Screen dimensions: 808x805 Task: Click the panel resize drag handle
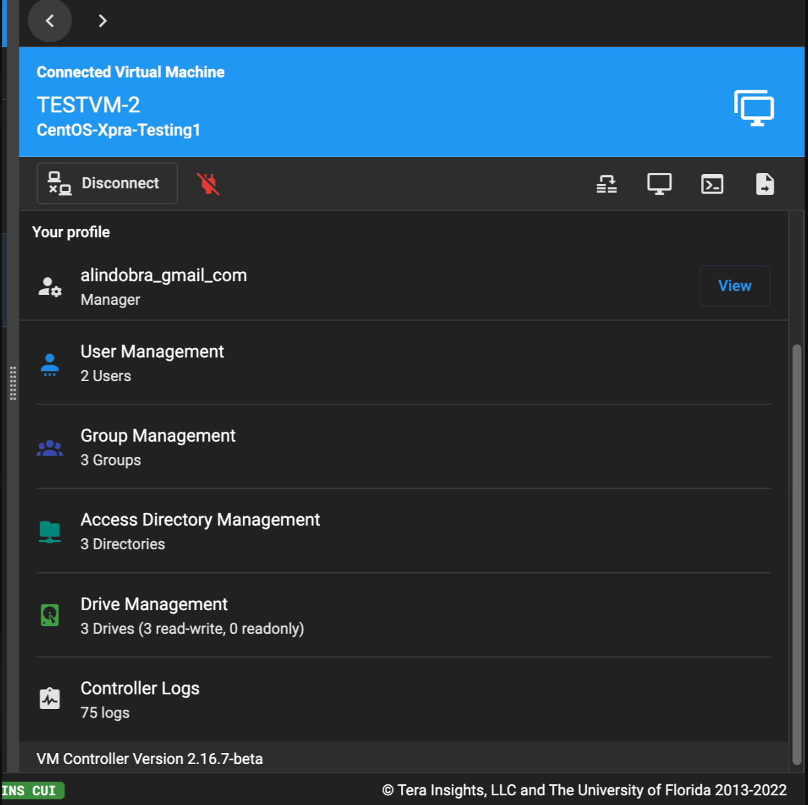click(13, 384)
